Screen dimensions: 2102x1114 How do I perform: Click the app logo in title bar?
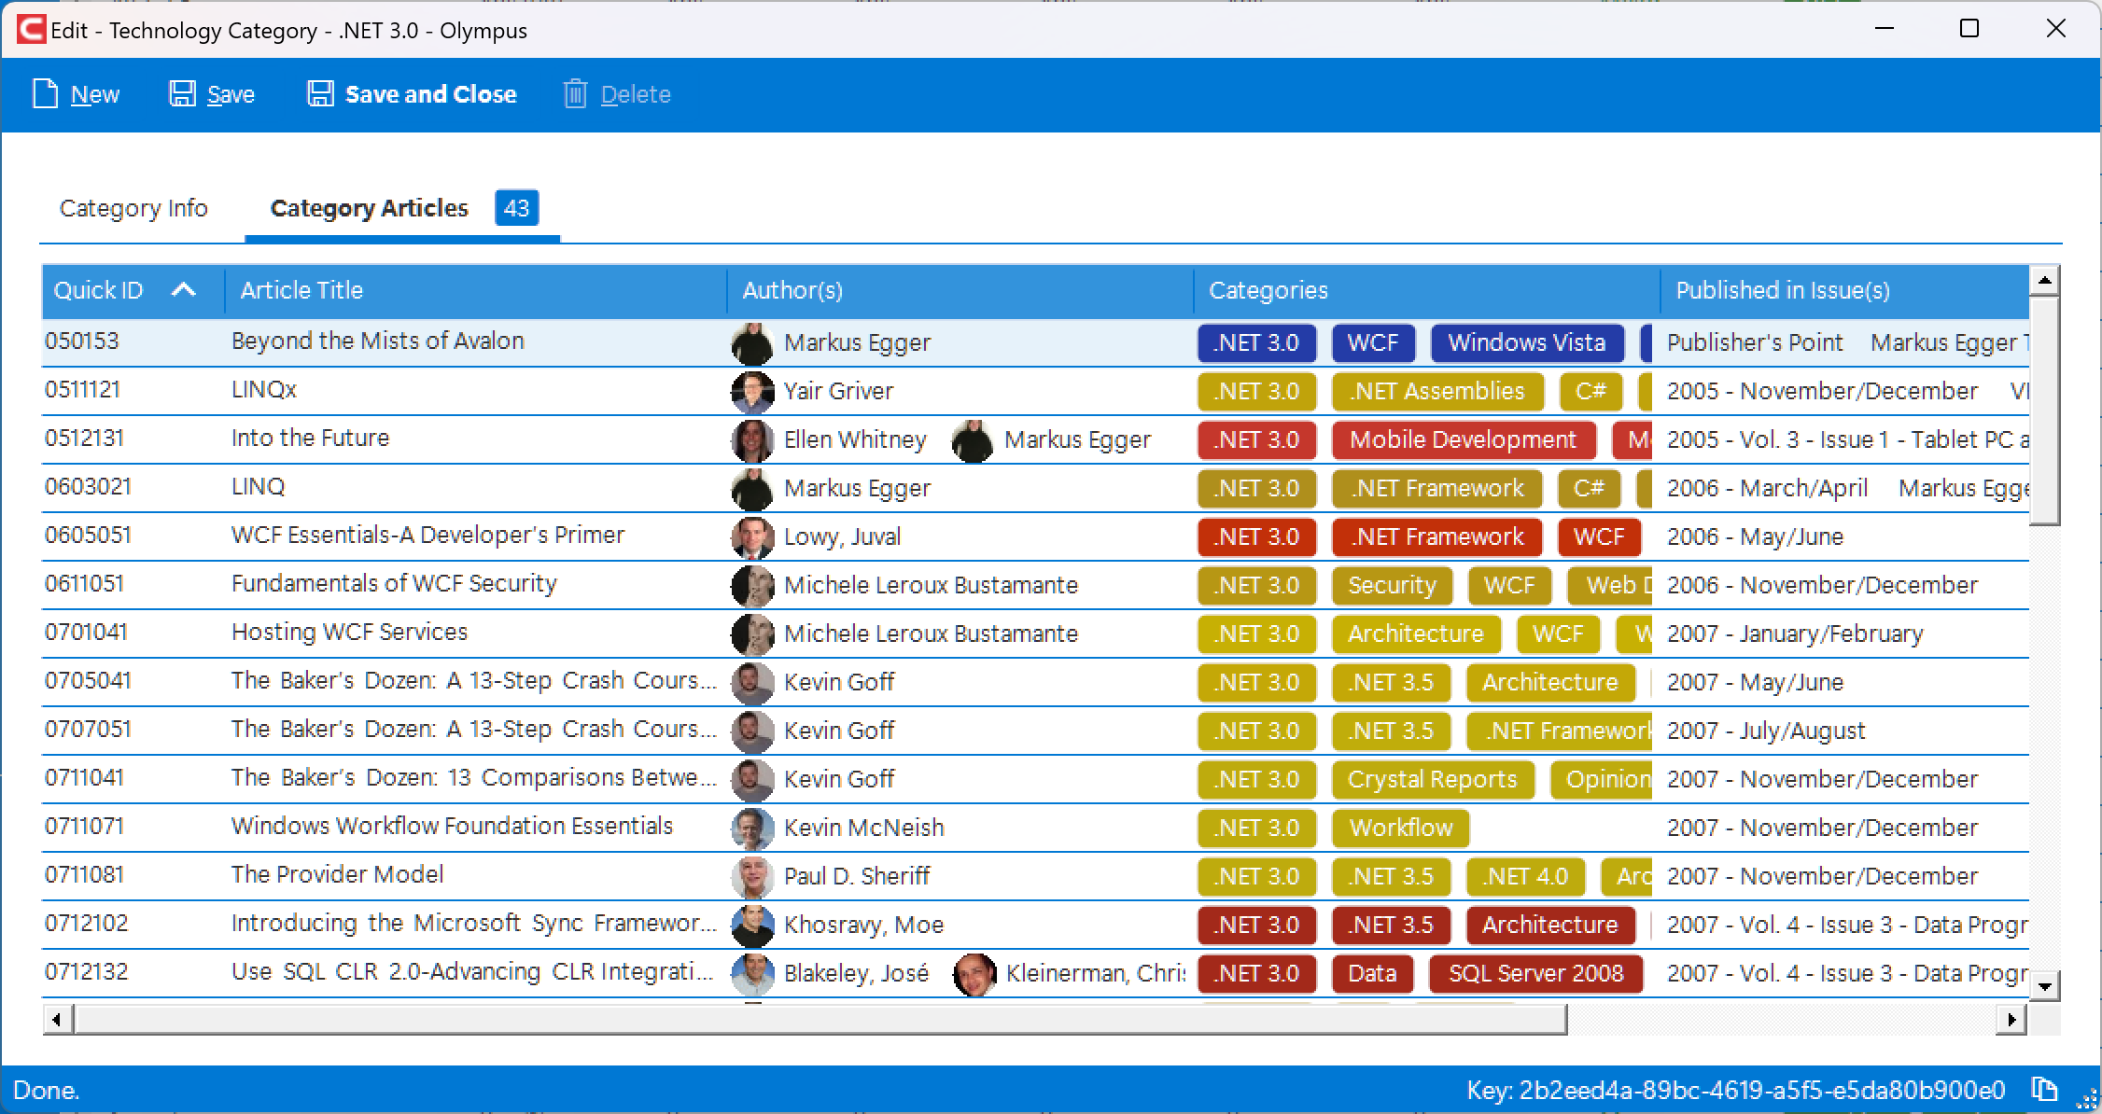(x=31, y=30)
